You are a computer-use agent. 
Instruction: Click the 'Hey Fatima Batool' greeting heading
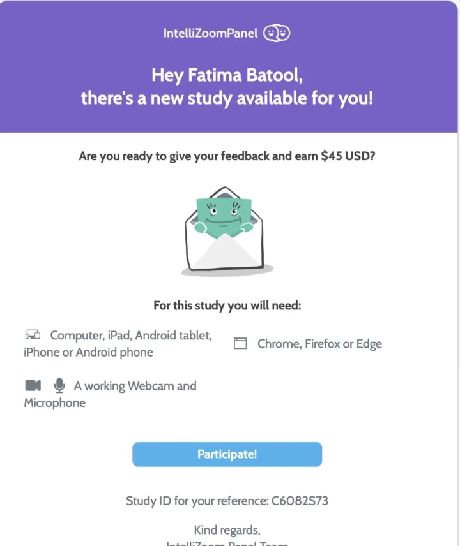(227, 75)
